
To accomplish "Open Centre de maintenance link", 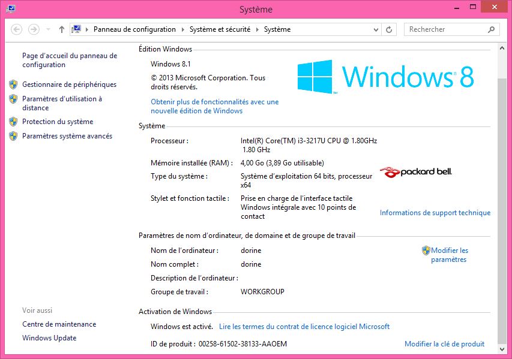I will click(x=59, y=324).
